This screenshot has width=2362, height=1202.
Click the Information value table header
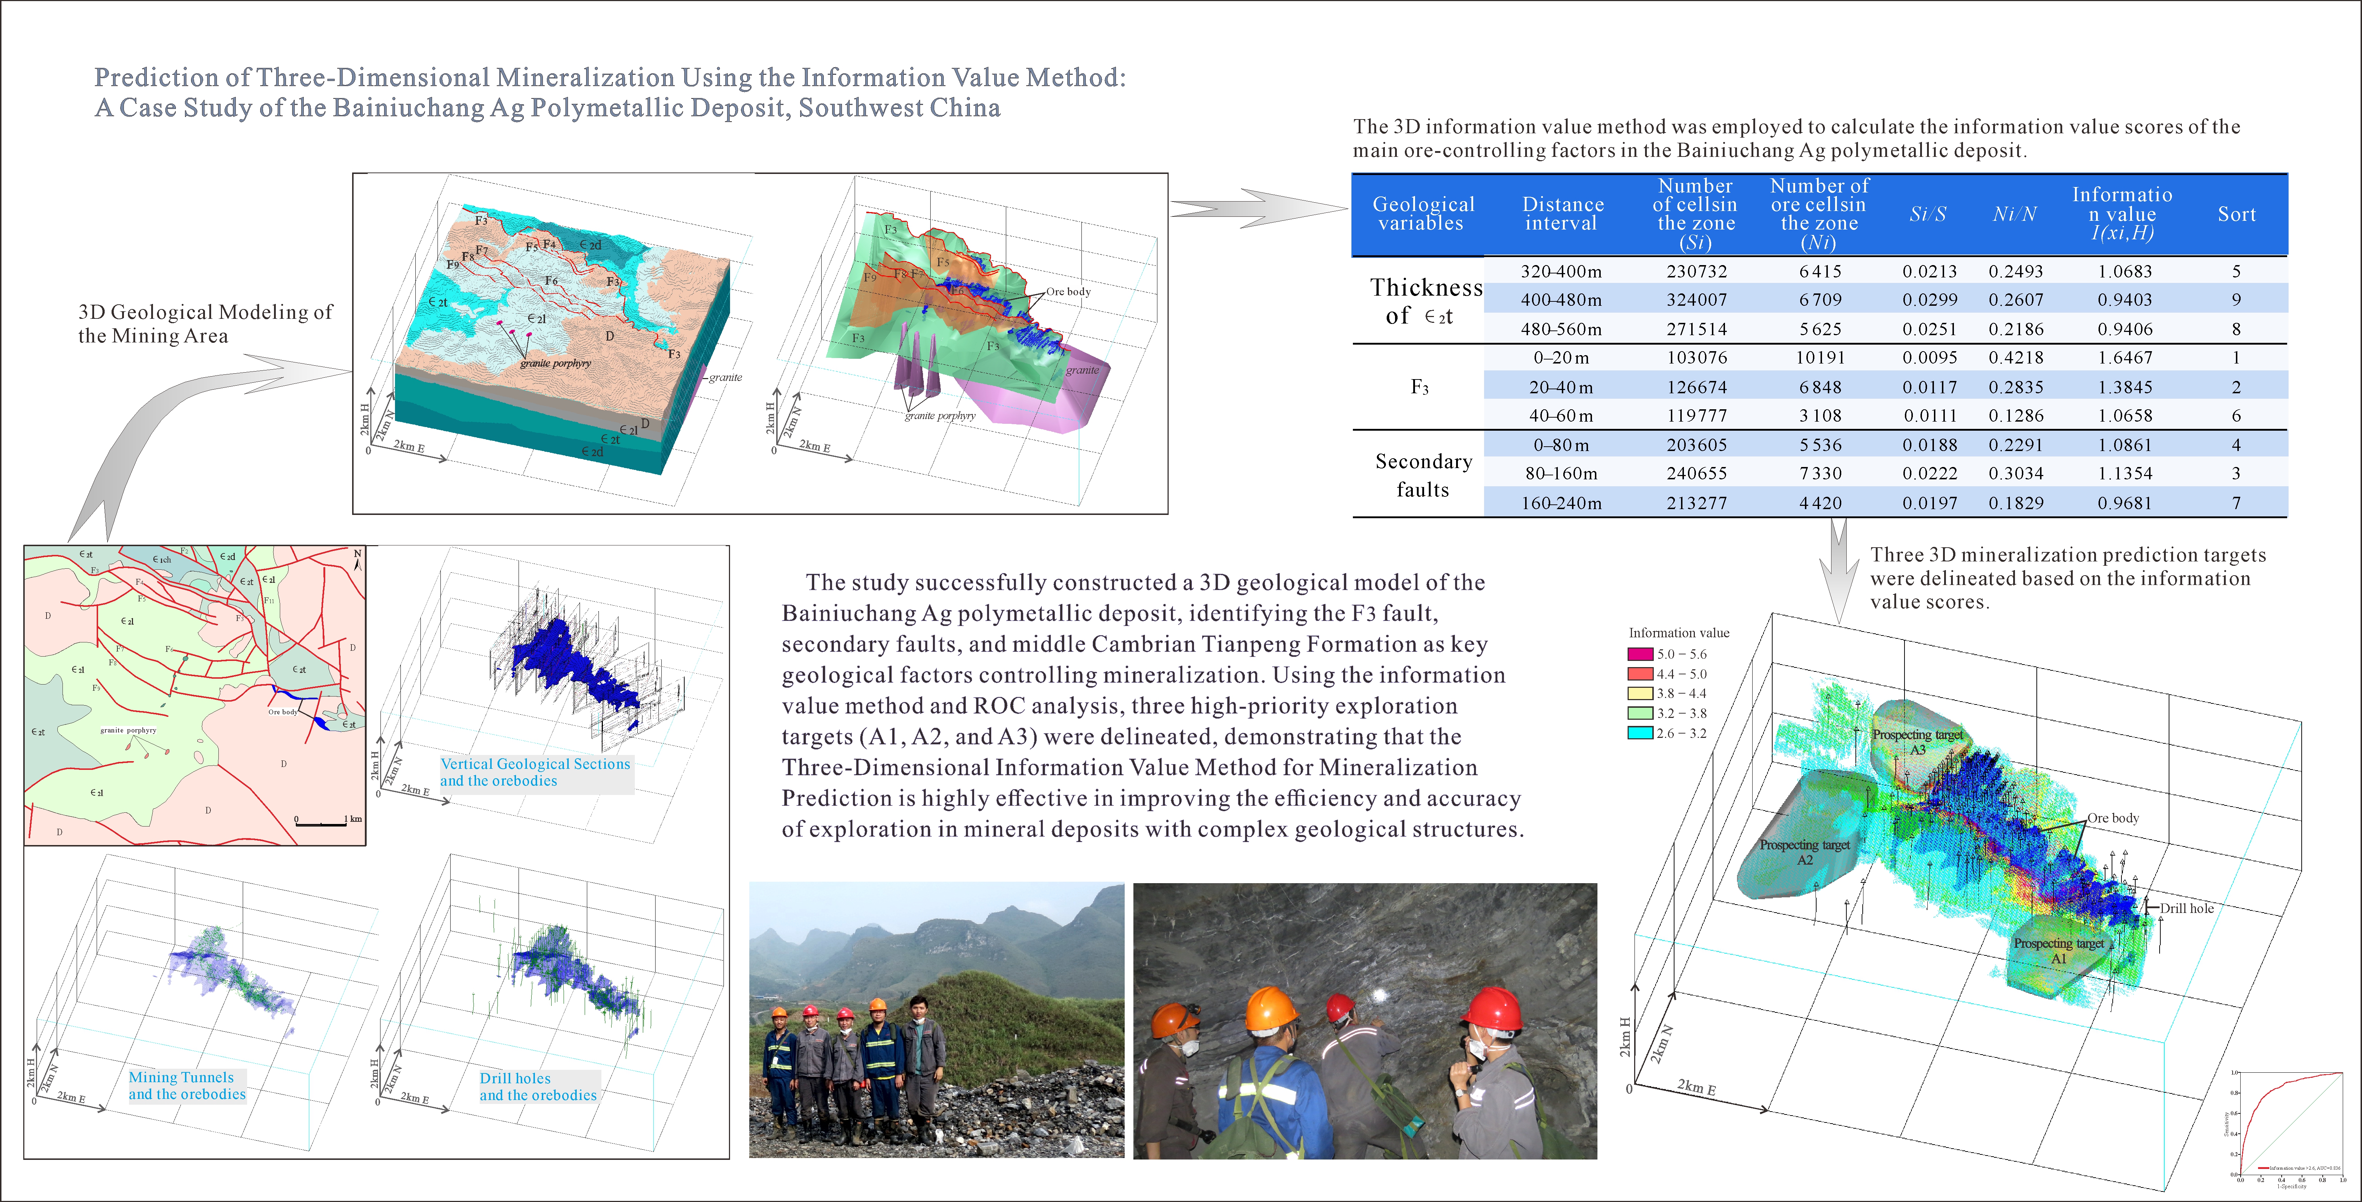2122,214
